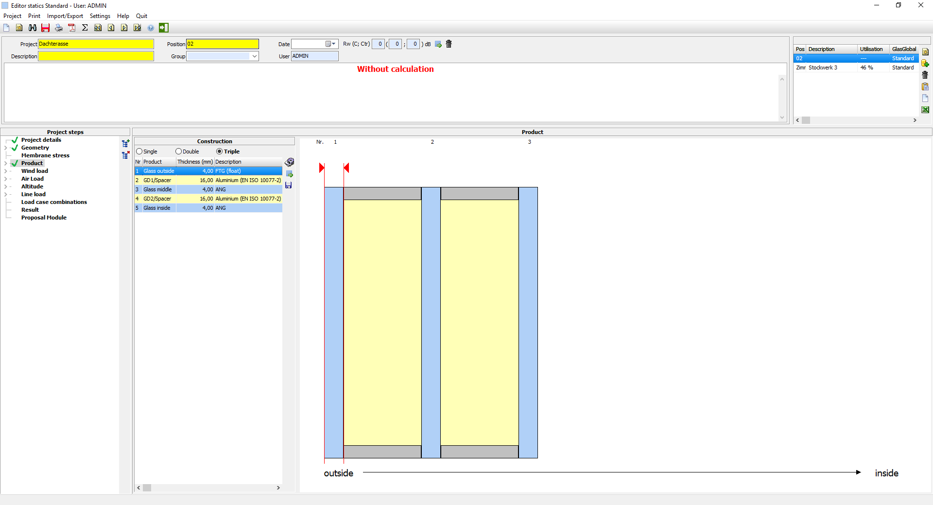This screenshot has width=933, height=505.
Task: Expand the Line load tree node
Action: (6, 194)
